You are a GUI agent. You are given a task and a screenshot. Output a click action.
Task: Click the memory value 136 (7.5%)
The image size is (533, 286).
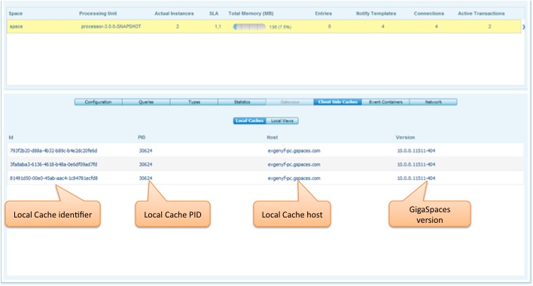pos(280,27)
